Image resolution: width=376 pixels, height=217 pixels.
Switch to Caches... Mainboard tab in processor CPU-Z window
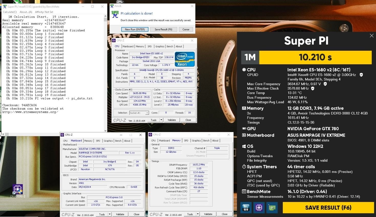coord(128,46)
